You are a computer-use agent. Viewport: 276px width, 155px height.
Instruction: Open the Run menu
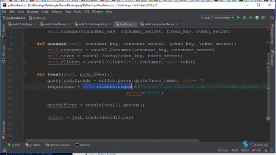coord(68,12)
